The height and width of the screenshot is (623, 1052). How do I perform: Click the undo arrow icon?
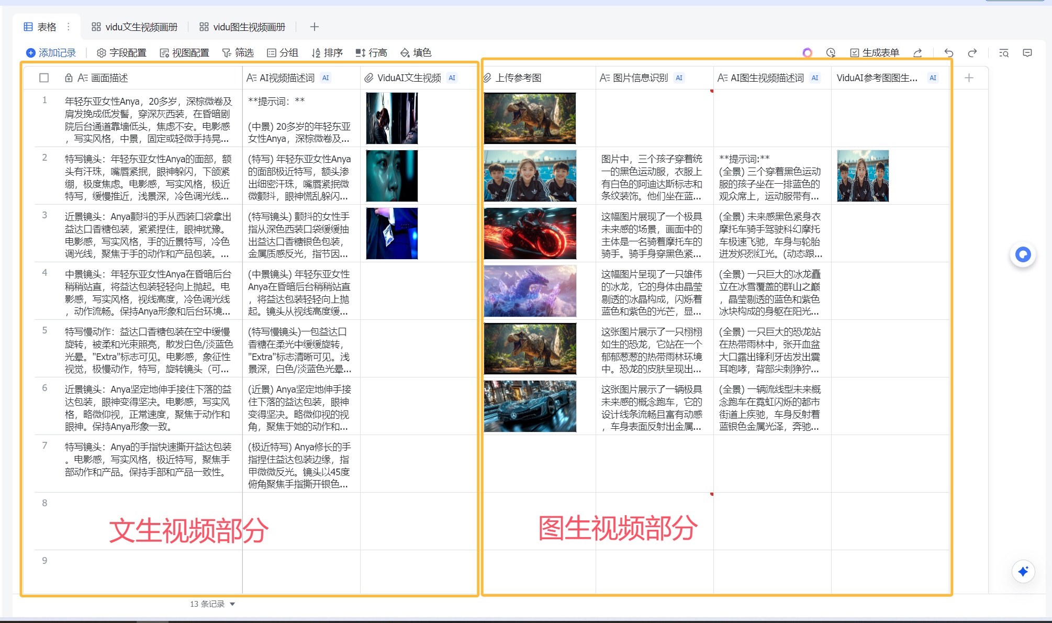click(x=948, y=53)
